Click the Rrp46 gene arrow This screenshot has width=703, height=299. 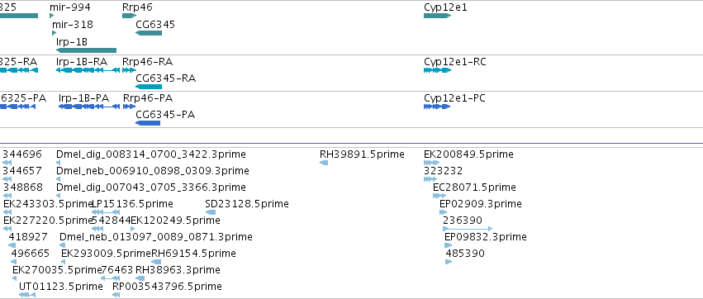click(x=129, y=16)
